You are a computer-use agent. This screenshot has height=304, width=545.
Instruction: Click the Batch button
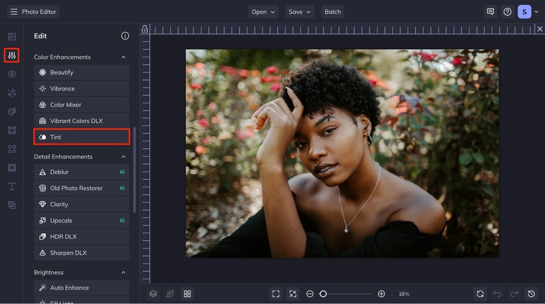point(333,12)
